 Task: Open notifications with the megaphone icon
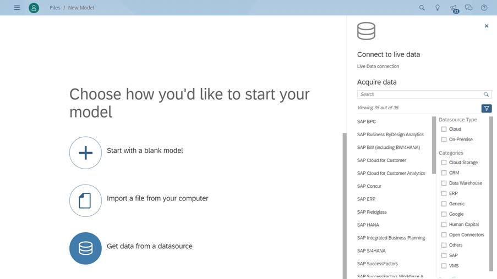[453, 8]
